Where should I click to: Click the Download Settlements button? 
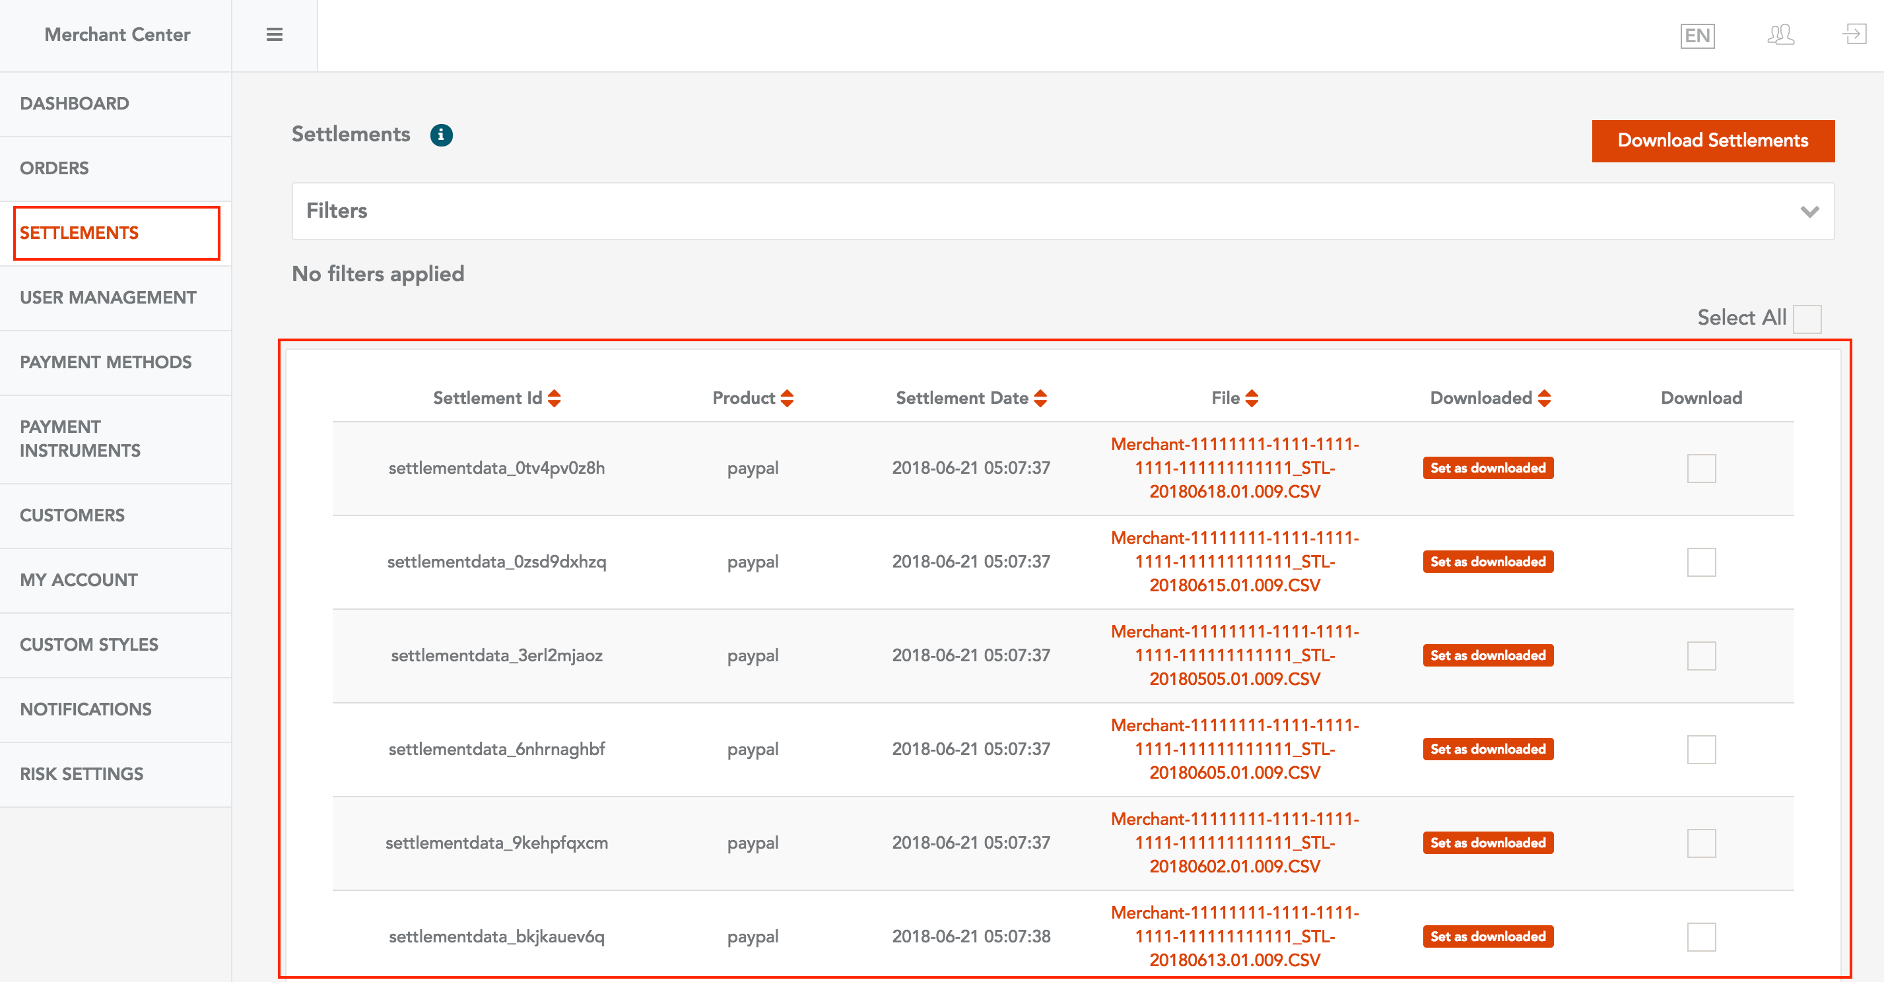point(1712,141)
